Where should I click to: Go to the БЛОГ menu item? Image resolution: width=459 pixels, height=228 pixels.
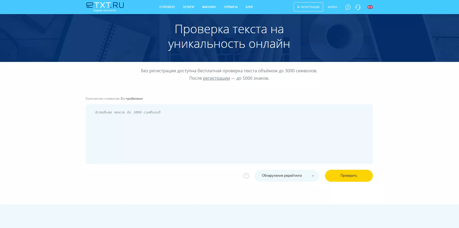[249, 7]
